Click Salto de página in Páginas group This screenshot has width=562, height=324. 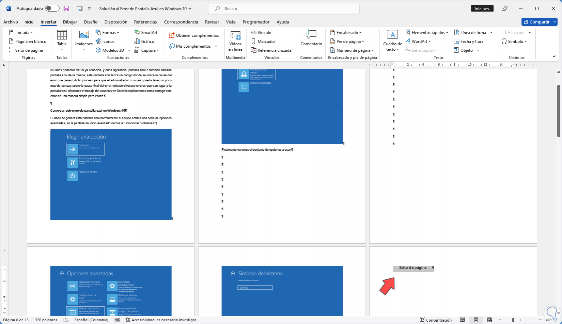pos(26,50)
